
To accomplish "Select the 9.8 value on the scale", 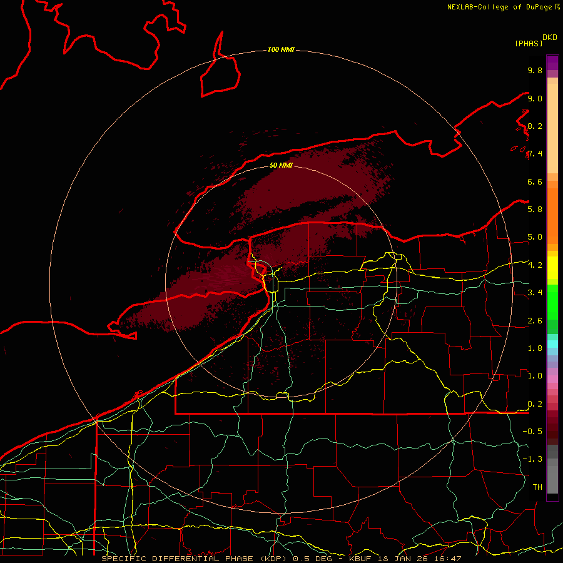I will click(x=535, y=70).
